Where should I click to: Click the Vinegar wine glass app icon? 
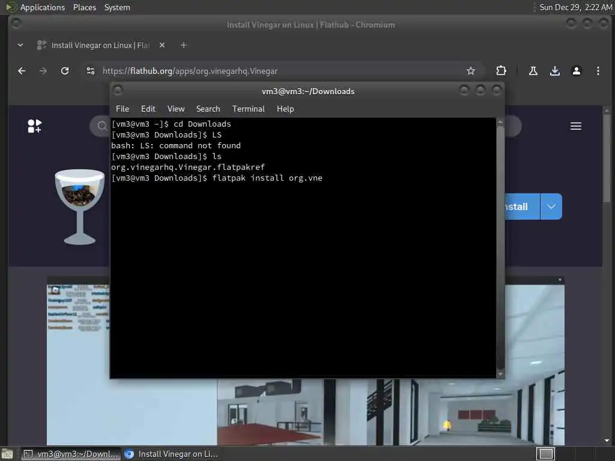coord(80,206)
